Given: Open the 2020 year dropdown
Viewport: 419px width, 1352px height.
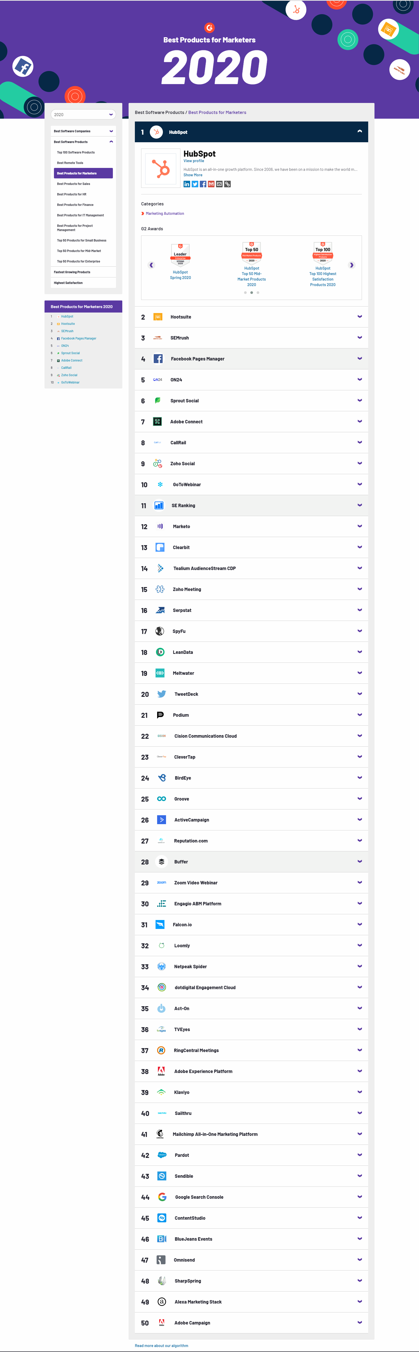Looking at the screenshot, I should (x=83, y=114).
